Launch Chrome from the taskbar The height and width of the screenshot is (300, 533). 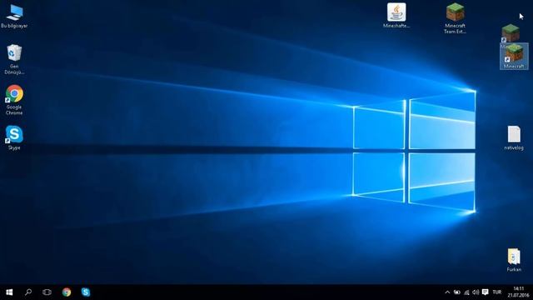(67, 292)
